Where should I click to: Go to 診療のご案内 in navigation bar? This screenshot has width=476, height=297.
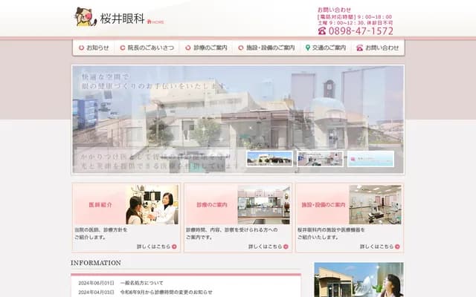(207, 48)
